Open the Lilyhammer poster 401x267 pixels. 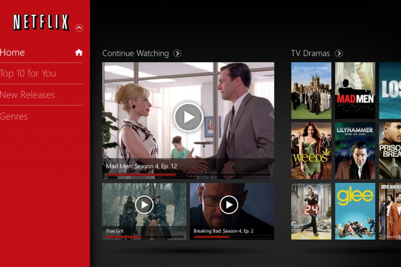(355, 151)
